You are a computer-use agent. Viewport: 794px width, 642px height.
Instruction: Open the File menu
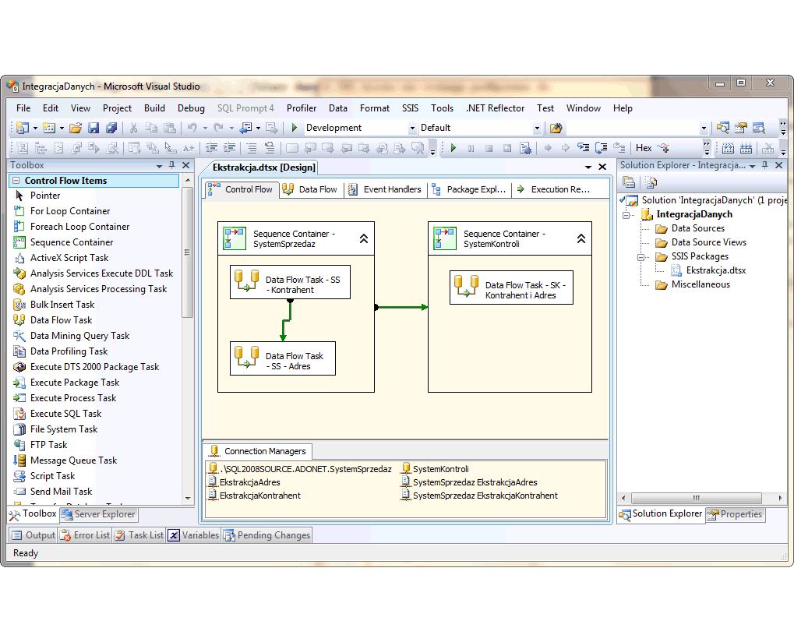click(x=23, y=108)
